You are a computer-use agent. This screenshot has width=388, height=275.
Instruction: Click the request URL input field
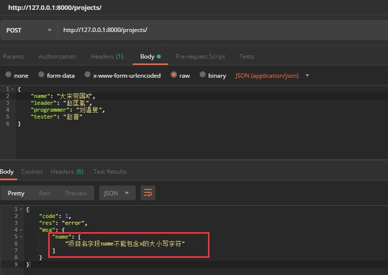click(223, 30)
